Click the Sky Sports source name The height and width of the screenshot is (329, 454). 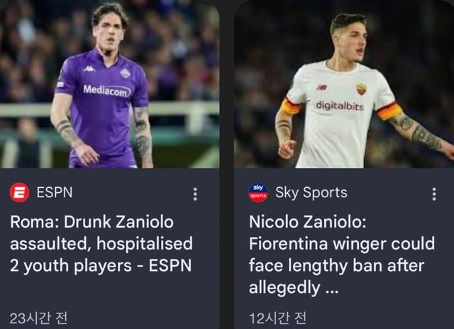[311, 192]
